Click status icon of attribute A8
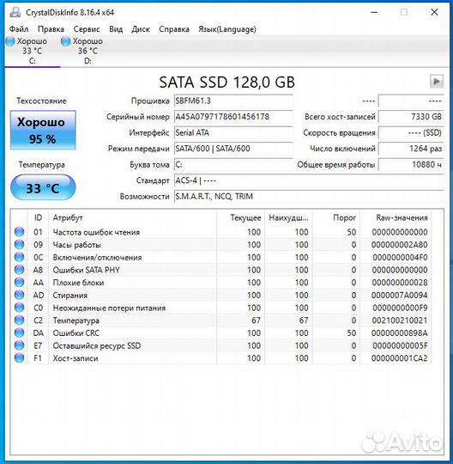The height and width of the screenshot is (464, 453). pos(19,270)
